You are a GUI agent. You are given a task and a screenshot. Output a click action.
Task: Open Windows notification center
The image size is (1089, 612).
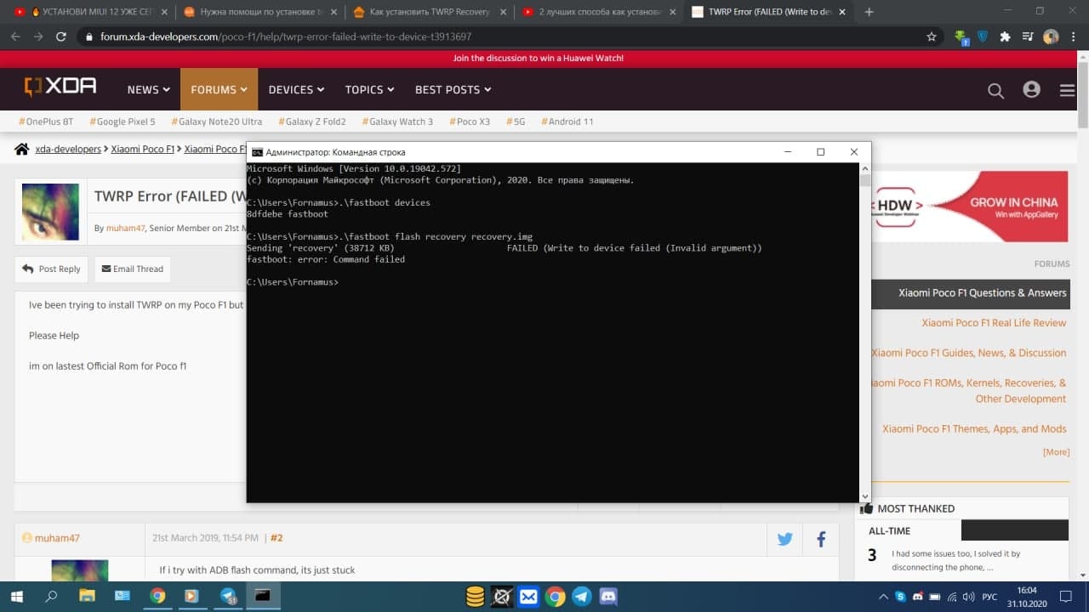click(x=1065, y=597)
